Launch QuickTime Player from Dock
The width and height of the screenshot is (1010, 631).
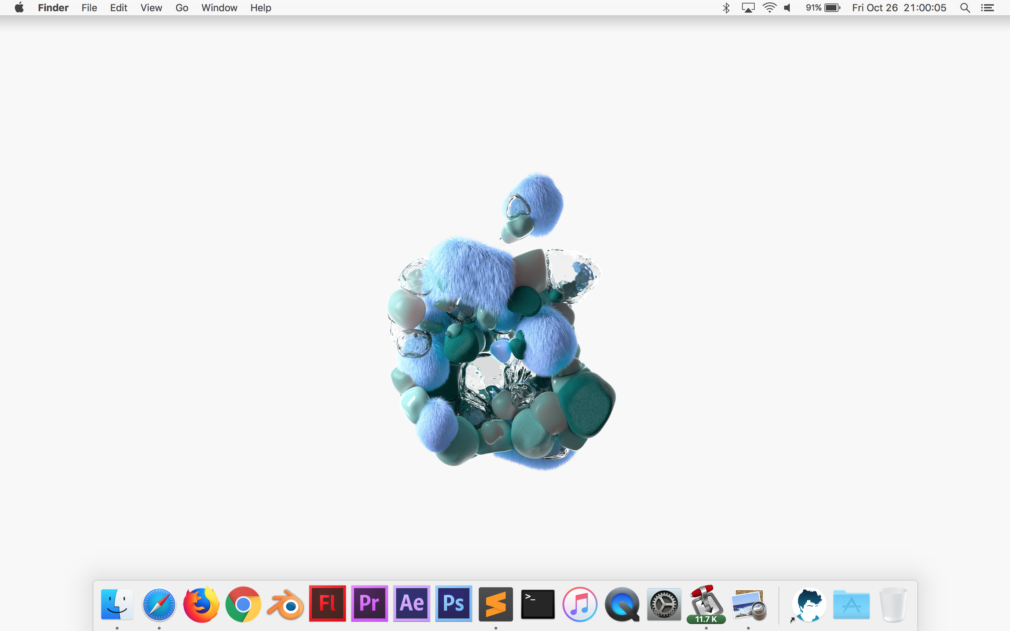coord(622,604)
